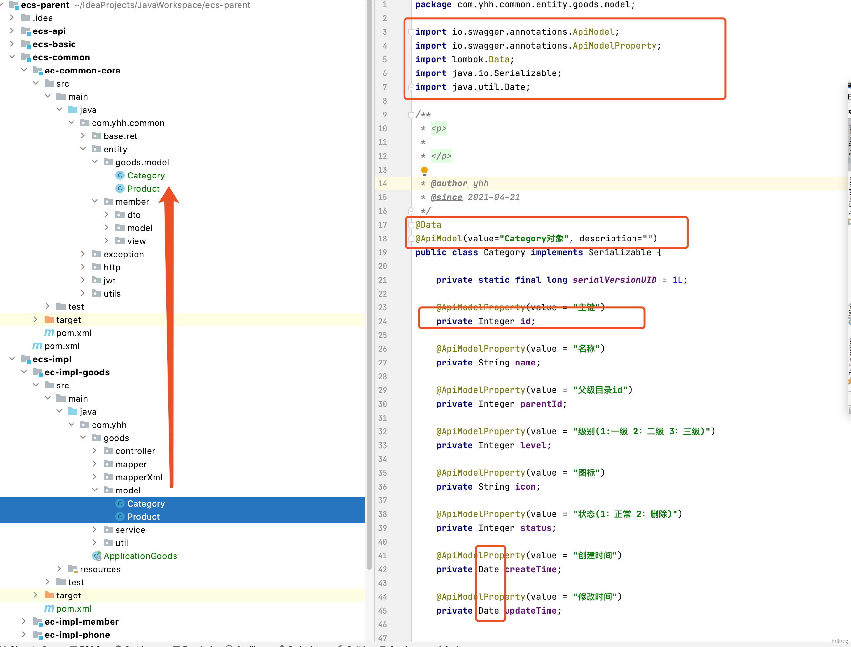851x647 pixels.
Task: Click the @author Javadoc tag
Action: point(449,184)
